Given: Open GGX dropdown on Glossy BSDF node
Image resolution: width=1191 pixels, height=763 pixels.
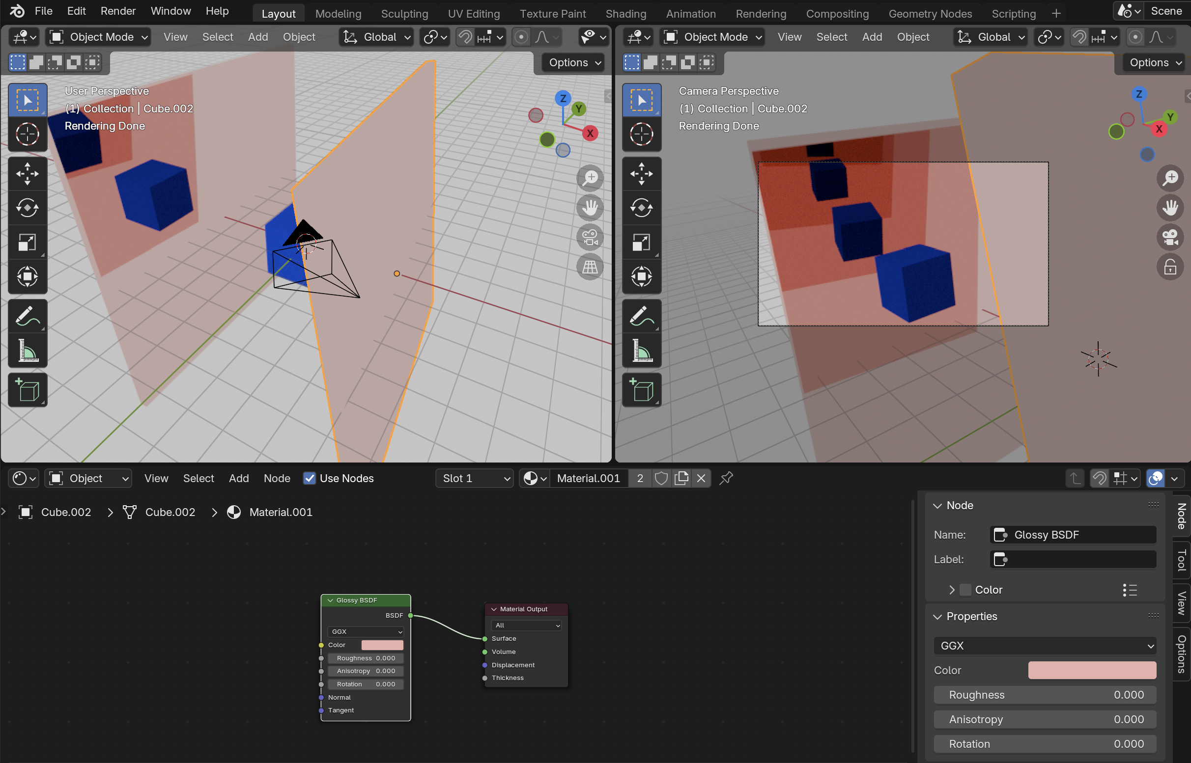Looking at the screenshot, I should [x=366, y=632].
